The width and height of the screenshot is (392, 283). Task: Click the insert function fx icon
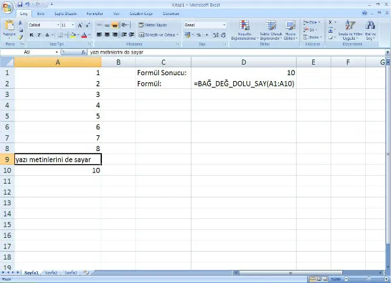(x=84, y=52)
